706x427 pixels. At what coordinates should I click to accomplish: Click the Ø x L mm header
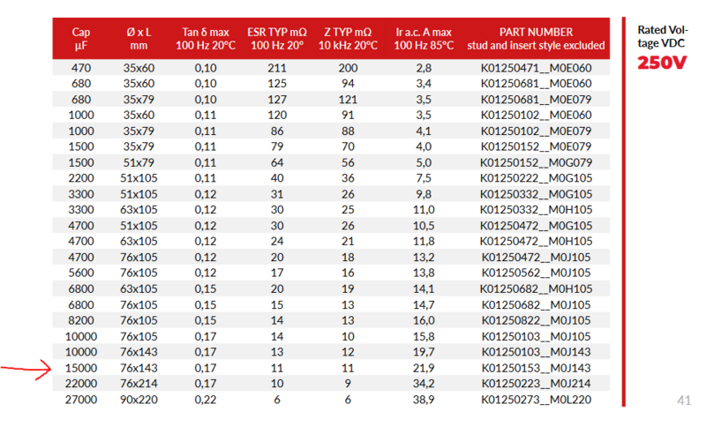click(x=139, y=39)
